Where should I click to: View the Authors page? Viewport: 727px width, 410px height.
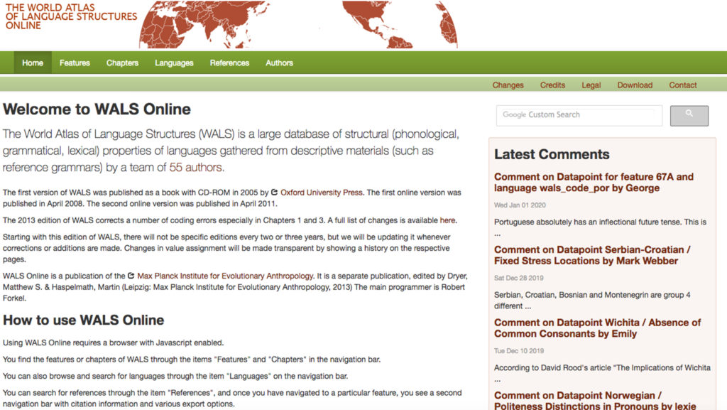(279, 63)
